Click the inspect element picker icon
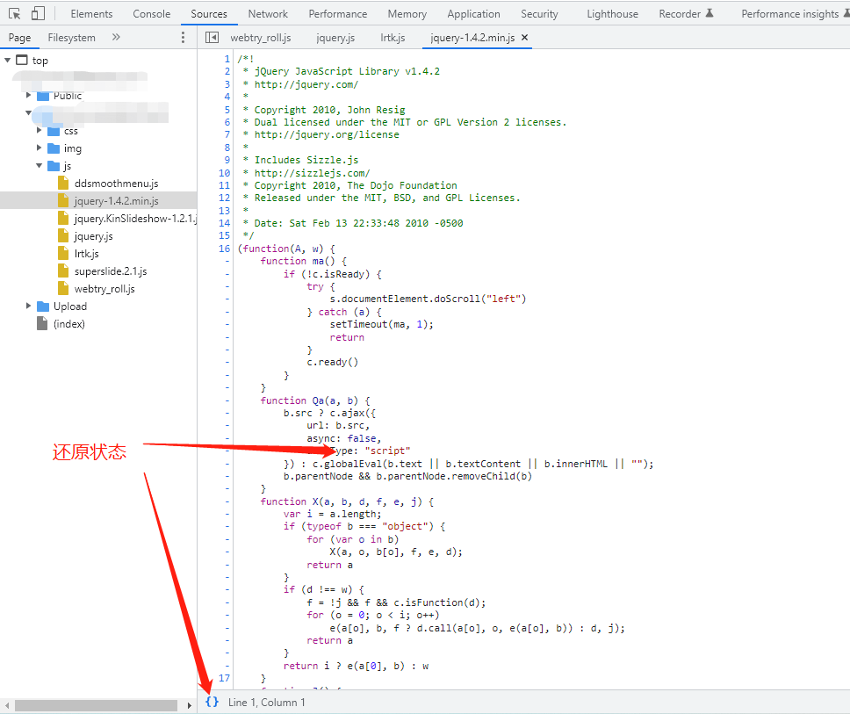 tap(15, 14)
